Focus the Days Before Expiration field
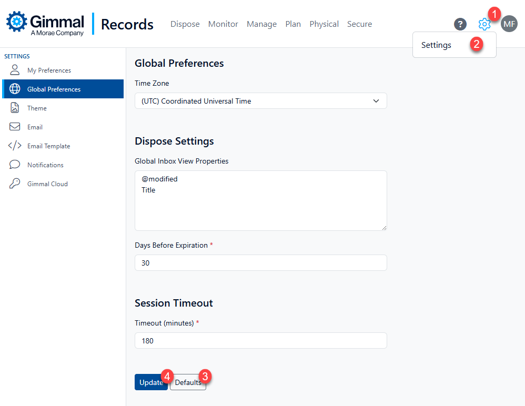525x406 pixels. coord(260,263)
